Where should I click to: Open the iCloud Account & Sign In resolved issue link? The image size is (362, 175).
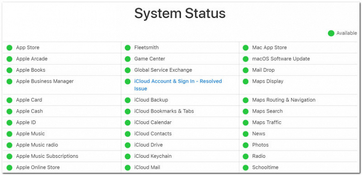pyautogui.click(x=178, y=85)
